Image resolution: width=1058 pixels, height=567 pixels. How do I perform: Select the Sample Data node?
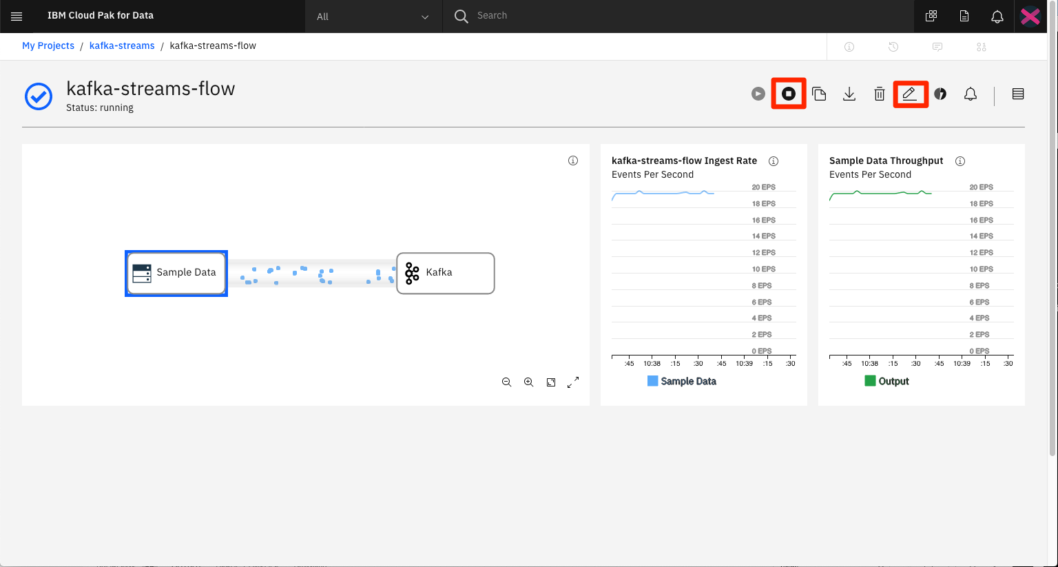point(176,274)
